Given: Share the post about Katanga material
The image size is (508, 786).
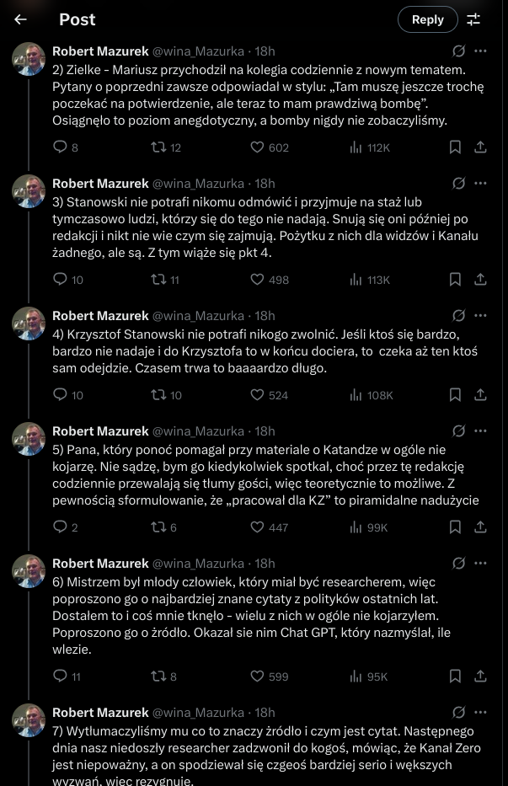Looking at the screenshot, I should coord(480,527).
